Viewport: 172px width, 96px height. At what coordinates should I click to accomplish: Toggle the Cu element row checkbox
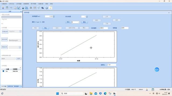[3, 71]
